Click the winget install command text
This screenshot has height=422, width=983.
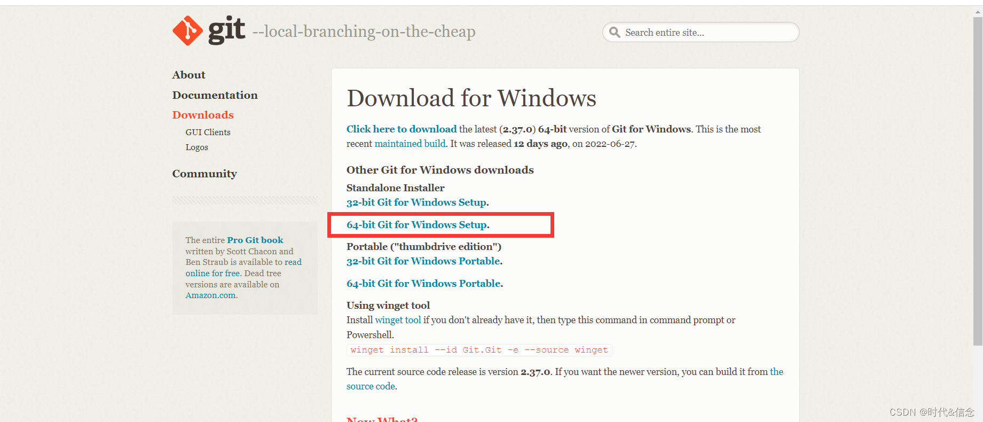[x=479, y=350]
